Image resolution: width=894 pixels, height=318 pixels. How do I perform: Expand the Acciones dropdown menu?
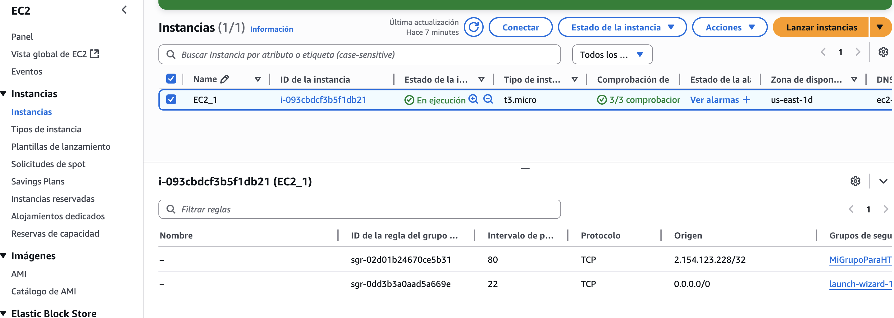pos(729,27)
